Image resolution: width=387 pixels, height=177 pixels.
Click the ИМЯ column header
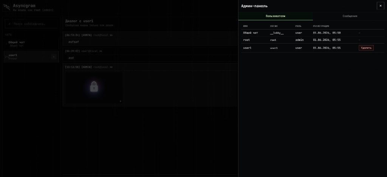pyautogui.click(x=245, y=26)
